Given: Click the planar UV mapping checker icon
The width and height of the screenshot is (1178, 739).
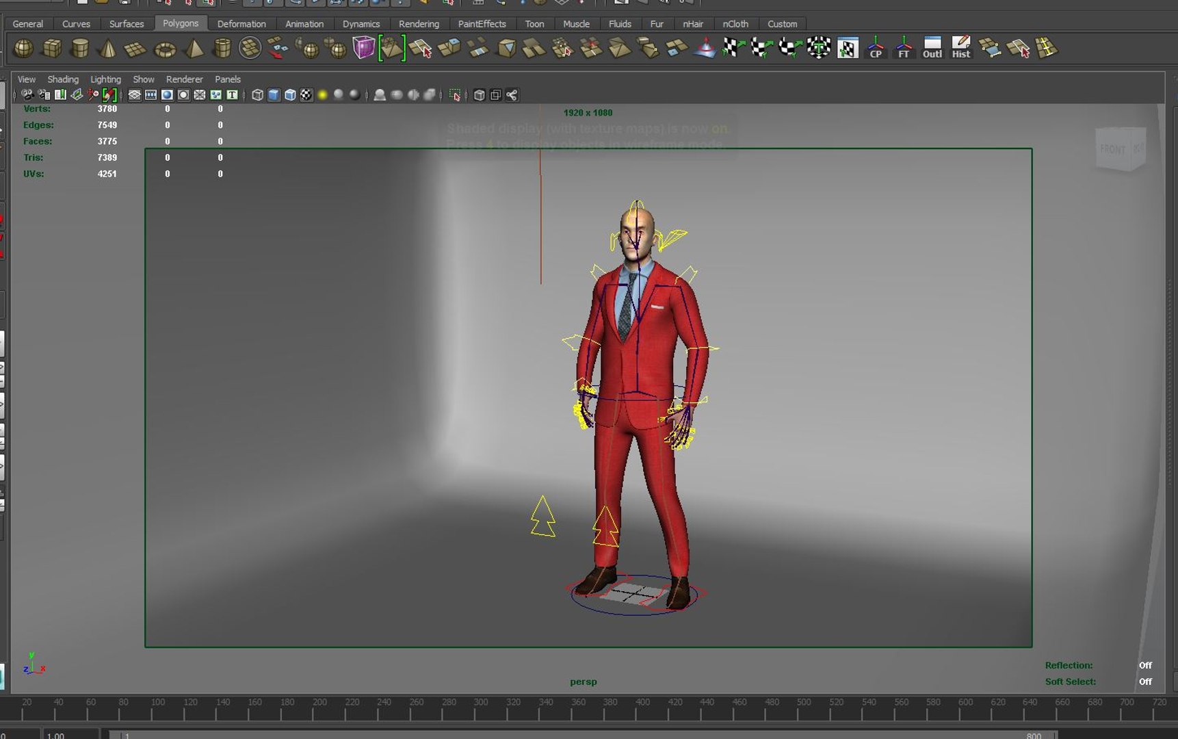Looking at the screenshot, I should pyautogui.click(x=733, y=48).
